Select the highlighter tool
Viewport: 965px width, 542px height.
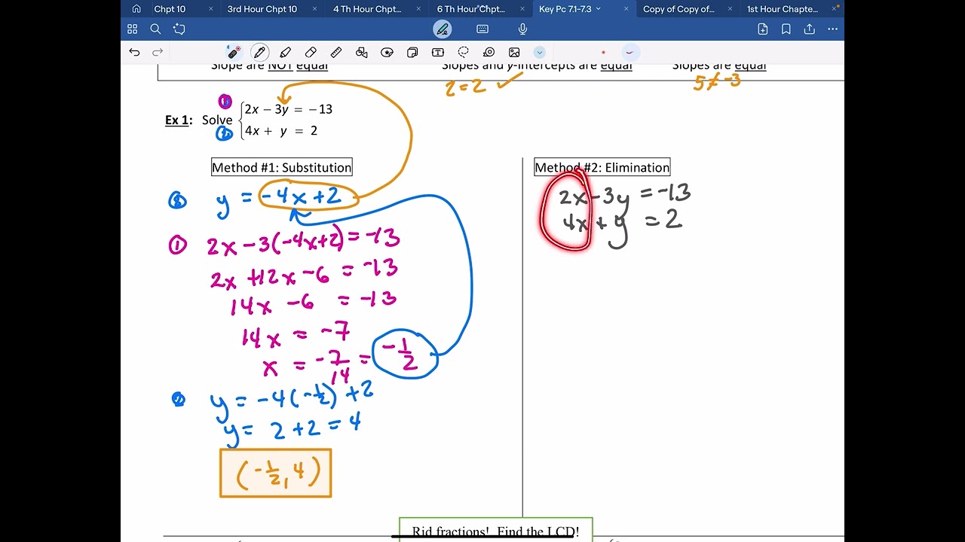(x=285, y=52)
